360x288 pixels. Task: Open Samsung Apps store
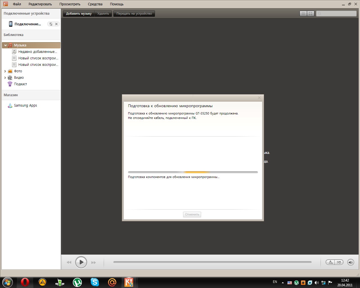(x=26, y=105)
